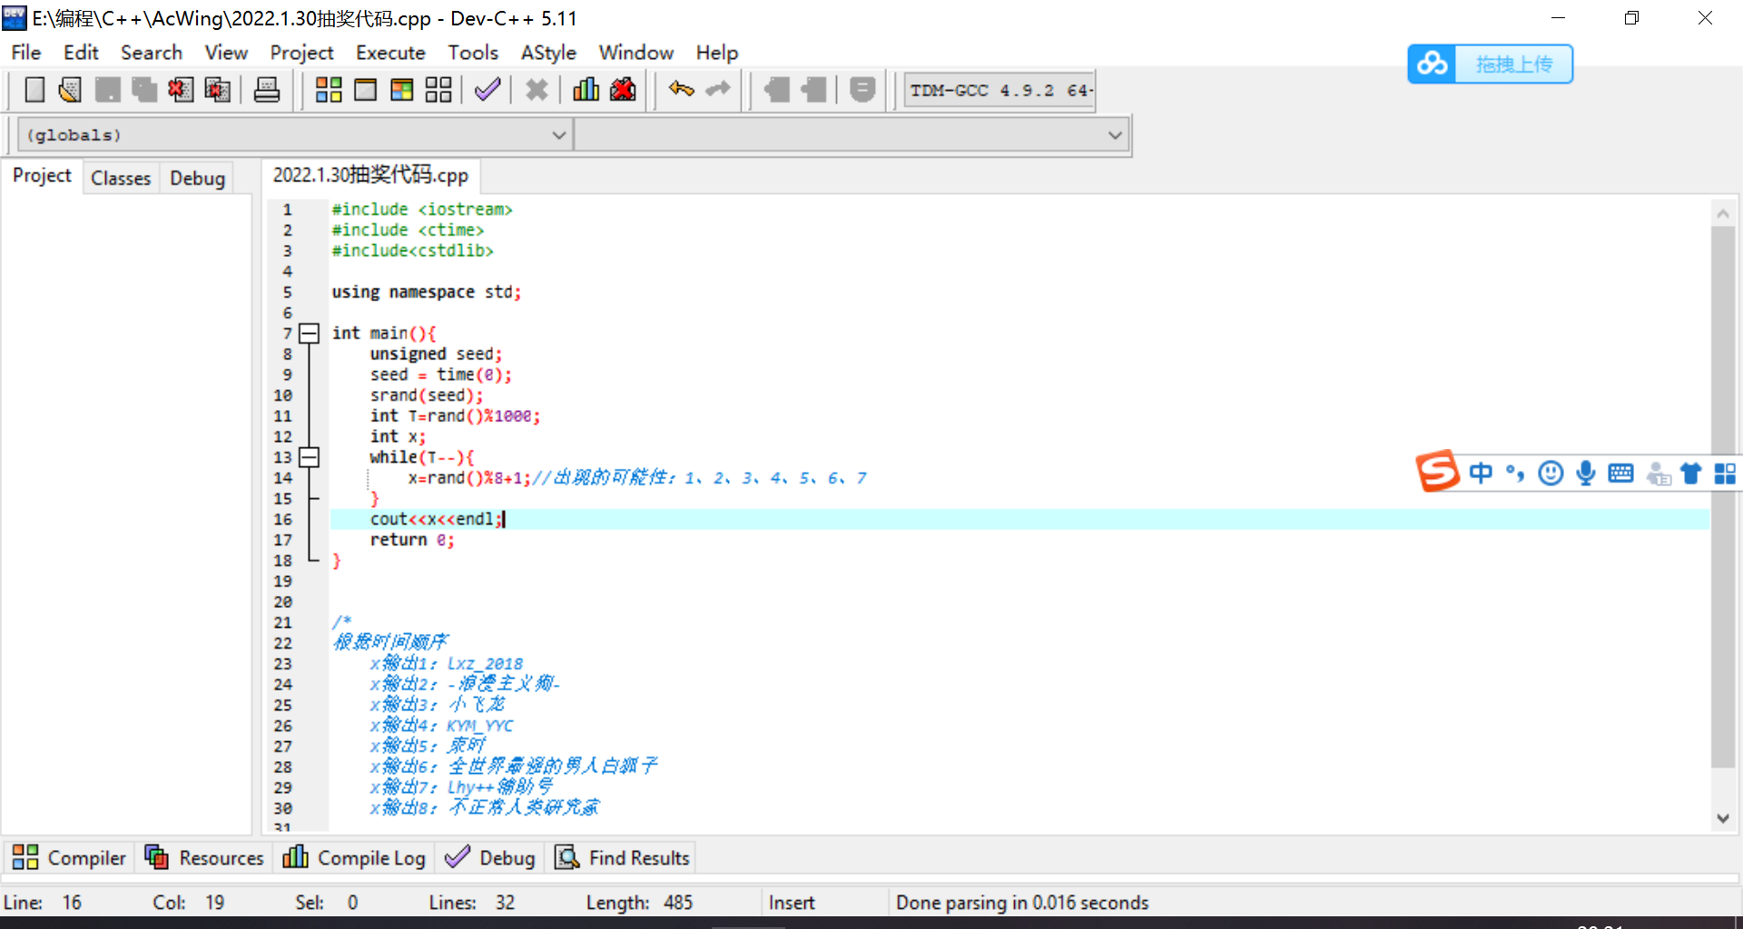Toggle Sogou Chinese/English mode button
Screen dimensions: 1743x929
click(1481, 473)
